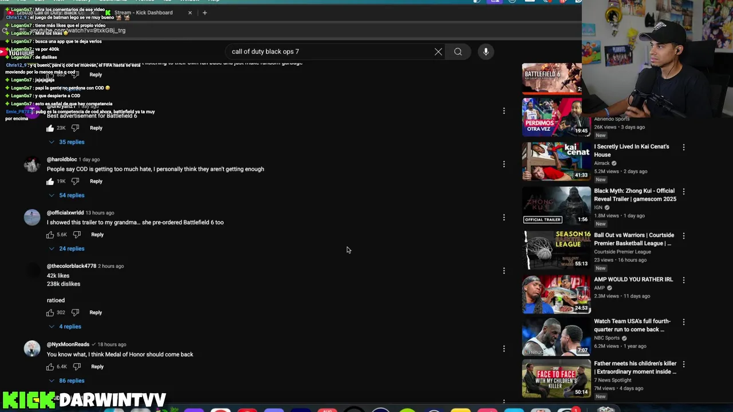Open Face to Face video thumbnail

(x=556, y=379)
